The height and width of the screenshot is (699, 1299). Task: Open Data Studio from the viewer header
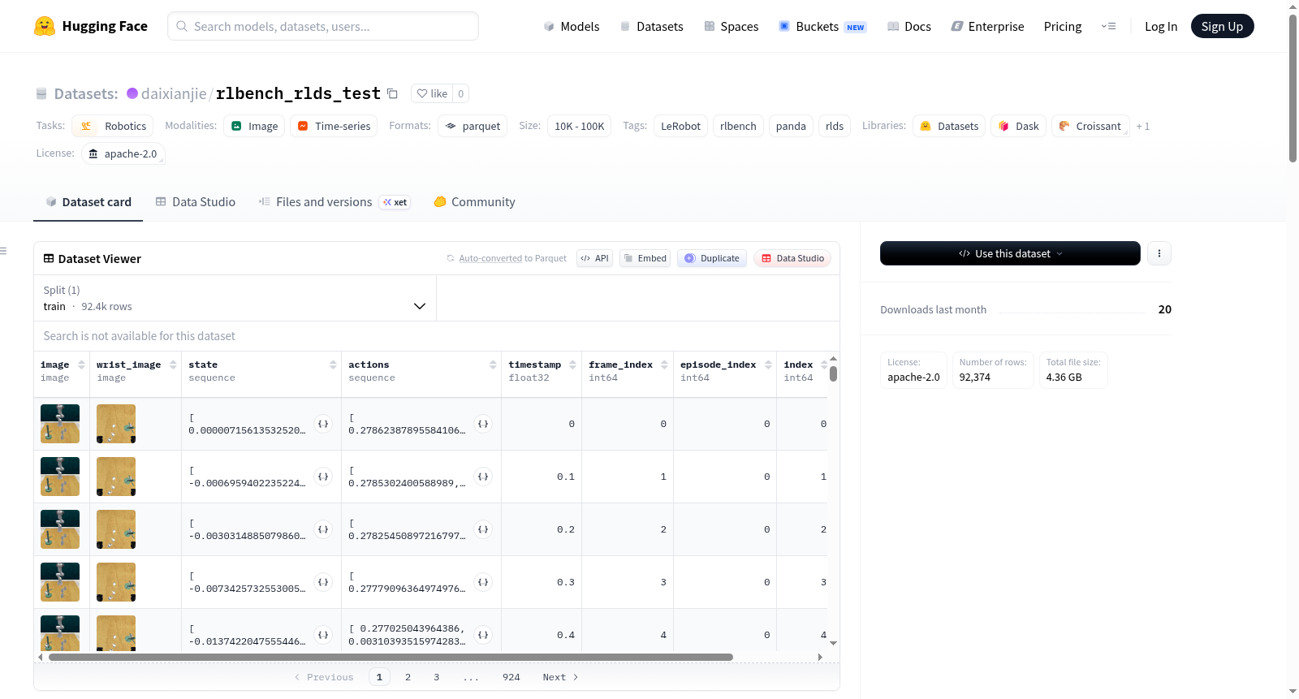792,258
